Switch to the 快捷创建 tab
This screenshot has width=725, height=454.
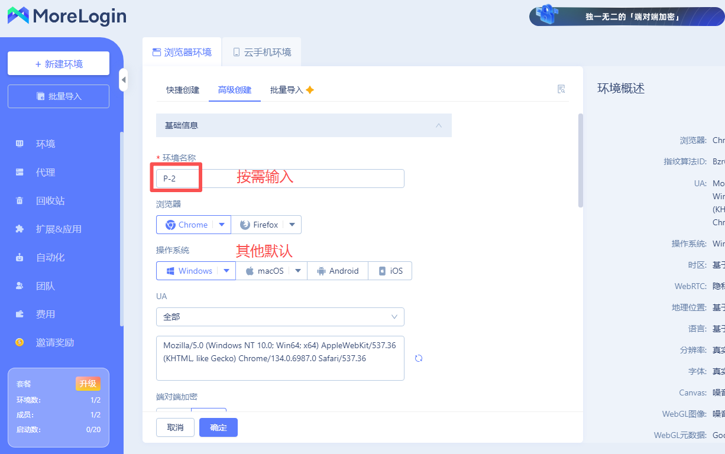(x=183, y=90)
